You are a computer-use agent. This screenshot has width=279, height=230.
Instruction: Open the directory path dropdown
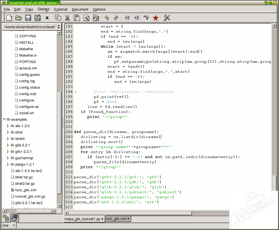tap(59, 27)
